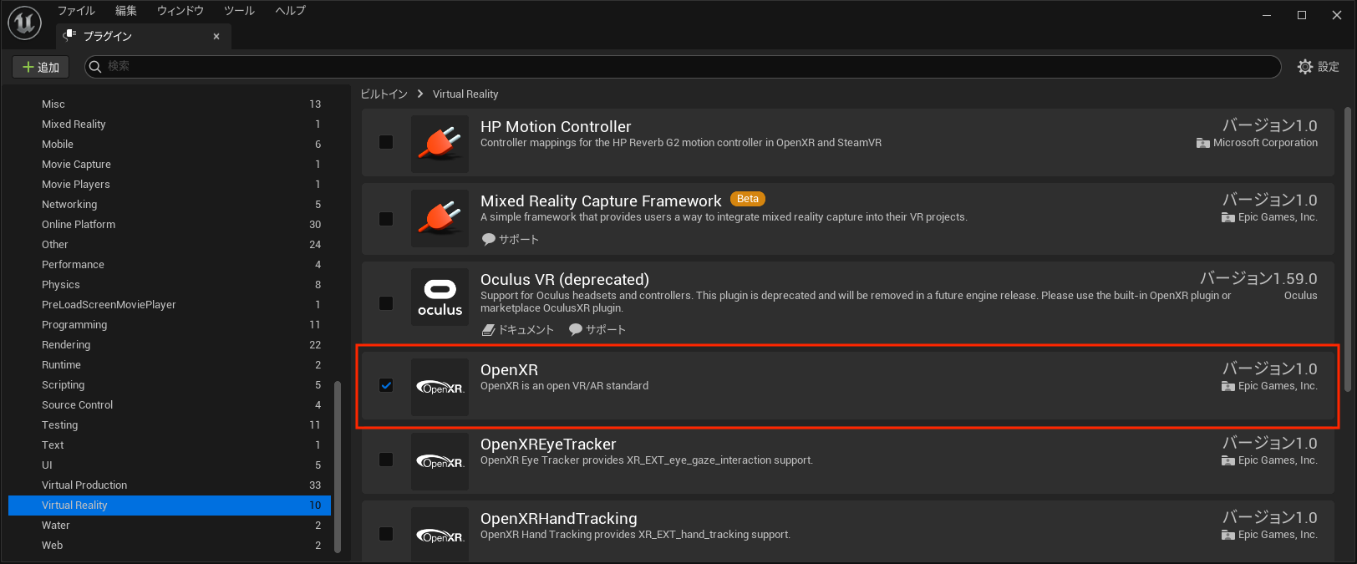This screenshot has height=564, width=1357.
Task: Select the Source Control category
Action: pos(170,405)
